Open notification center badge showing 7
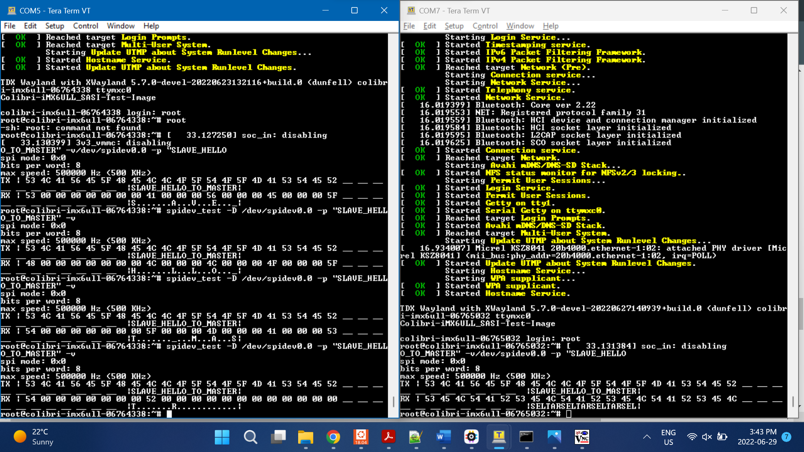 (786, 437)
